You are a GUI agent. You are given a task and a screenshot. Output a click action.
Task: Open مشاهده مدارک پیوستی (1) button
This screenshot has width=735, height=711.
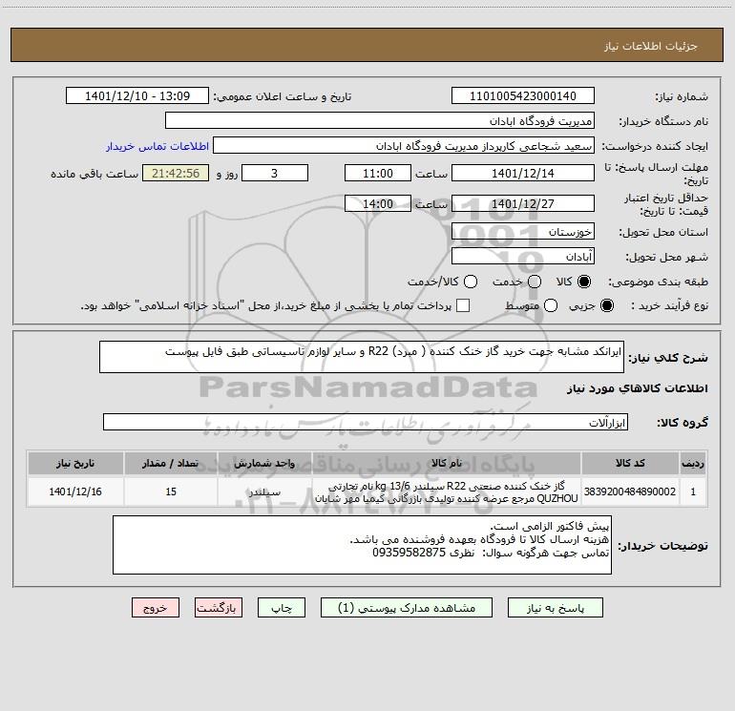(407, 608)
